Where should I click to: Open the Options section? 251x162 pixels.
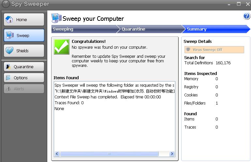[x=24, y=78]
